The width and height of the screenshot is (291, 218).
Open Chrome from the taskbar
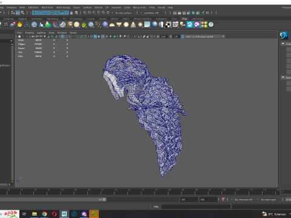click(44, 214)
